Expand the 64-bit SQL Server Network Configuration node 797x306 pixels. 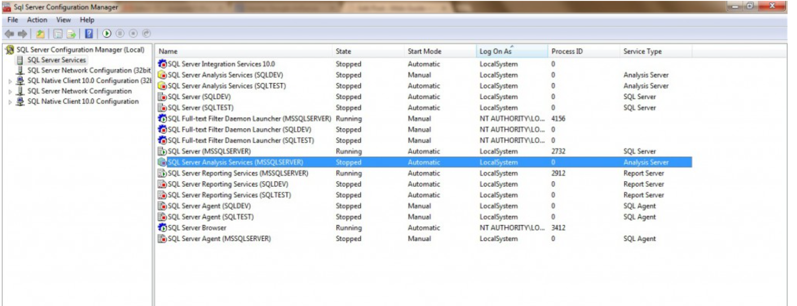pyautogui.click(x=10, y=92)
